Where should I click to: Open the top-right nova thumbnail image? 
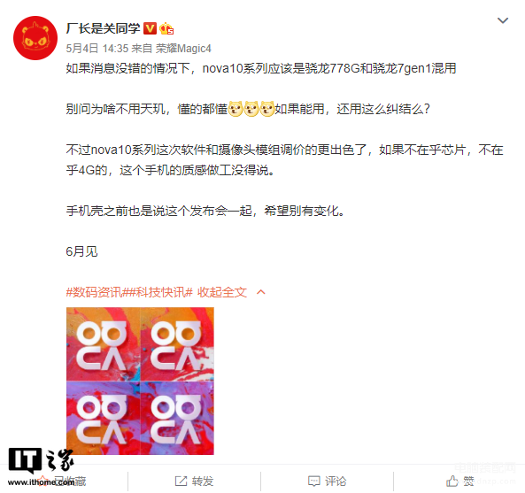coord(177,343)
